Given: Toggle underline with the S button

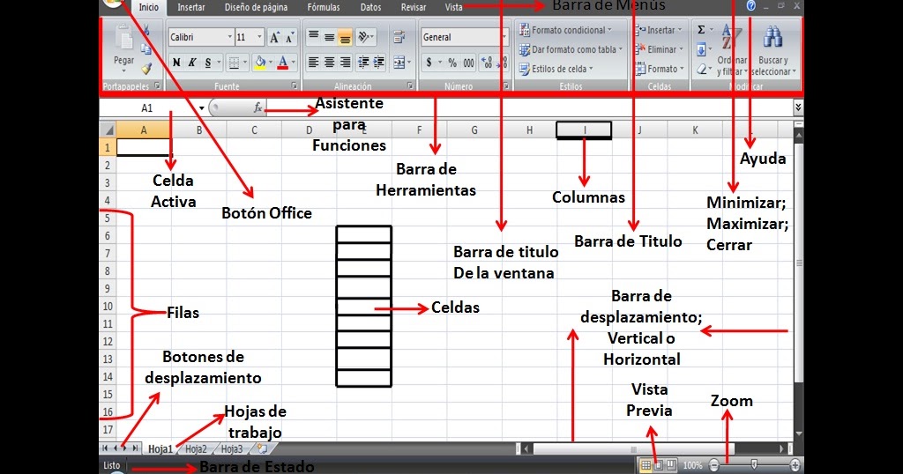Looking at the screenshot, I should [x=208, y=63].
